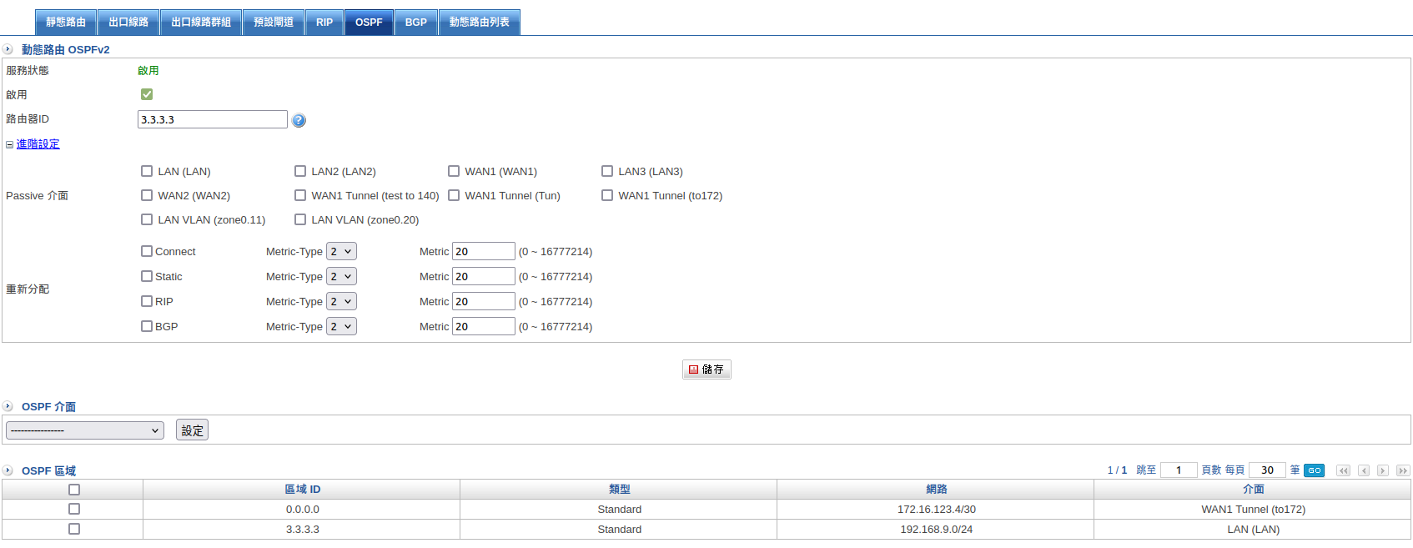
Task: Disable the 啟用 OSPF checkbox
Action: (x=147, y=94)
